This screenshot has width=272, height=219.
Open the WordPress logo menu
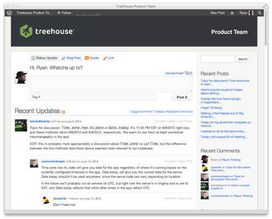point(9,13)
